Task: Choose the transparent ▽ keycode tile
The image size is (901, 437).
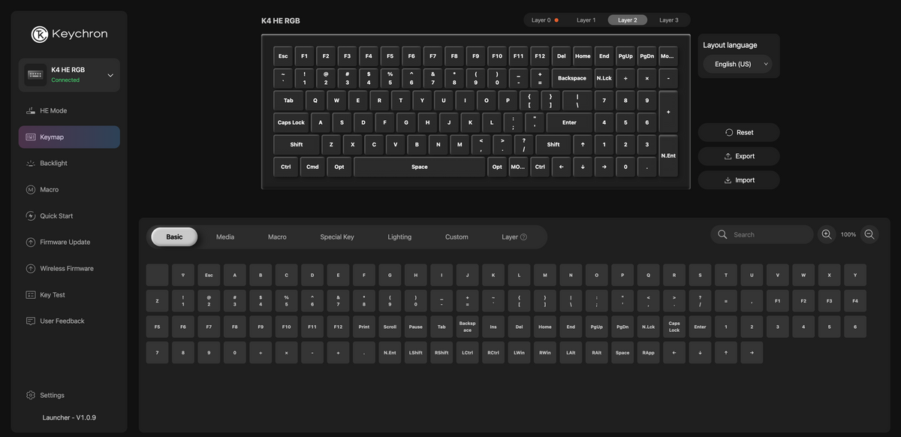Action: [183, 275]
